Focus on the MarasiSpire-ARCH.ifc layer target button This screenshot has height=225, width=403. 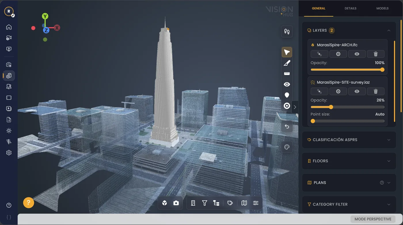point(338,54)
